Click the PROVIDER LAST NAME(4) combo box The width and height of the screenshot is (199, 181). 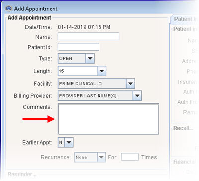point(96,96)
